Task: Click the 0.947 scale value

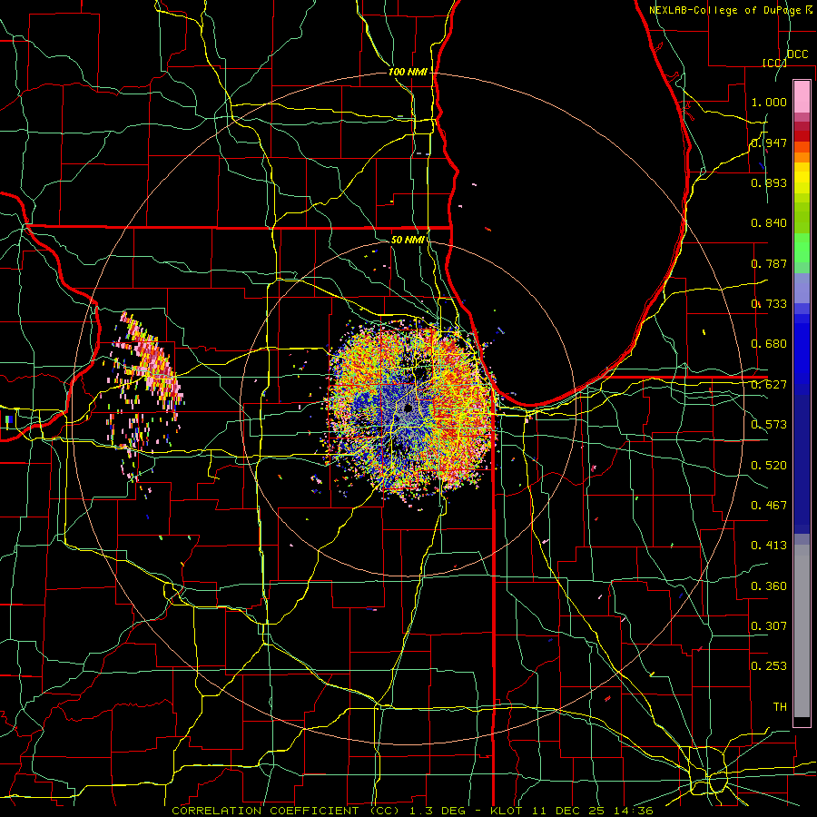Action: coord(769,143)
